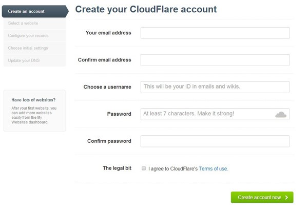308x214 pixels.
Task: Open the Update your DNS step
Action: tap(34, 60)
